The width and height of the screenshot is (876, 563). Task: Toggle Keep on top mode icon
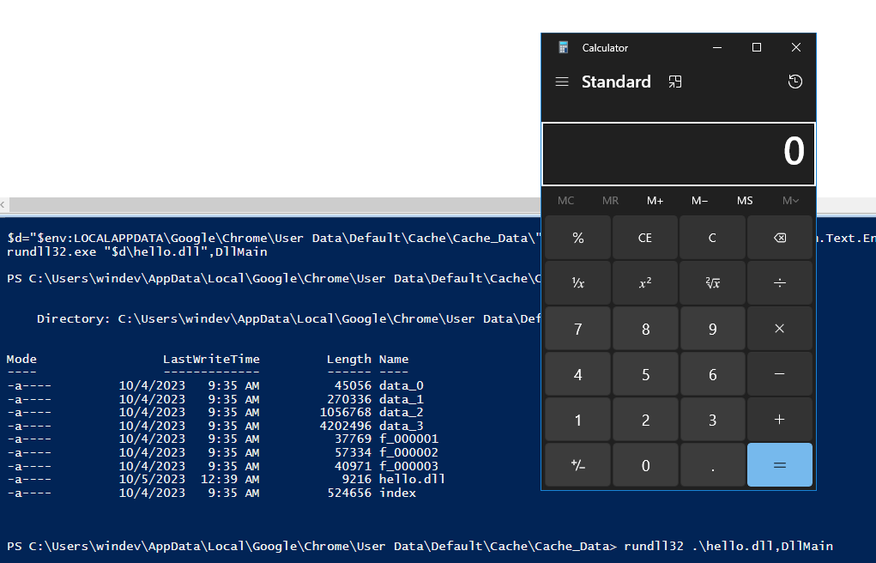pos(675,82)
